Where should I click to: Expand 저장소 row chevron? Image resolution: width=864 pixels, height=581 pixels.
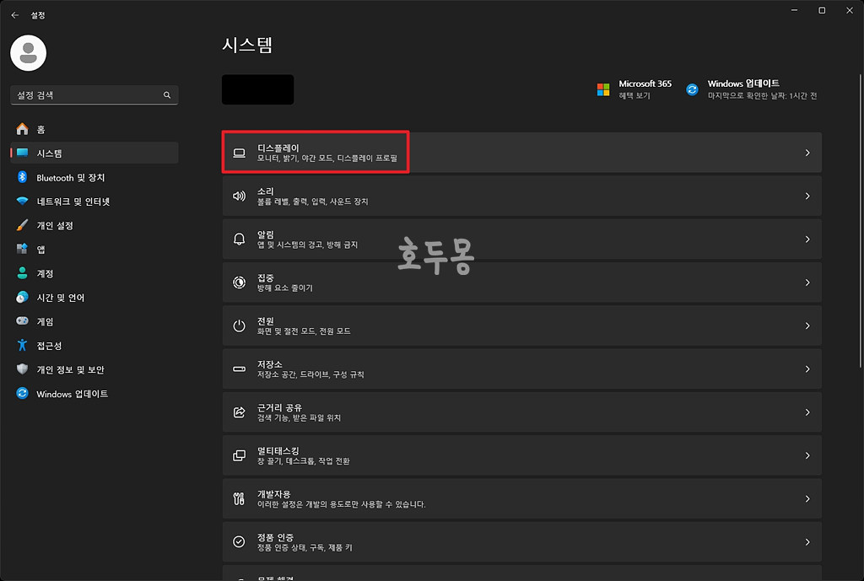[x=807, y=369]
